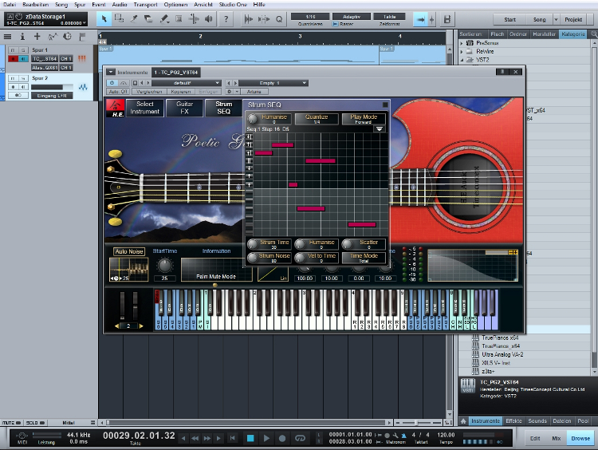Toggle the metronome click icon
This screenshot has height=450, width=598.
[x=403, y=435]
